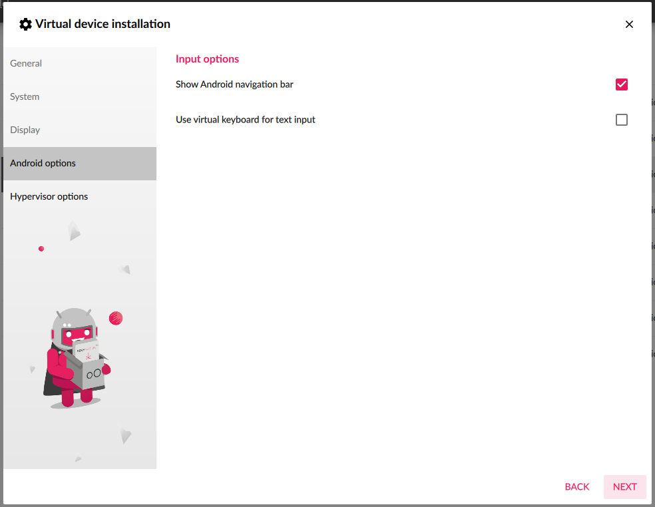This screenshot has height=507, width=655.
Task: Select the Android options sidebar item
Action: (x=43, y=164)
